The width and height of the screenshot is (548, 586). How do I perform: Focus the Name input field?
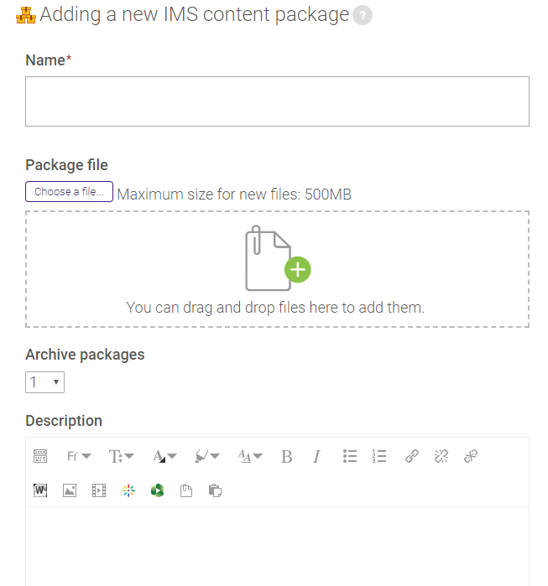click(x=277, y=101)
